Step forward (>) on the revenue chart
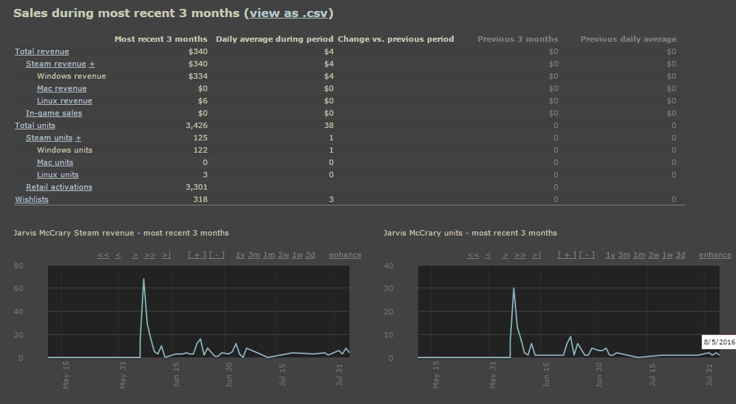The image size is (736, 404). [135, 255]
